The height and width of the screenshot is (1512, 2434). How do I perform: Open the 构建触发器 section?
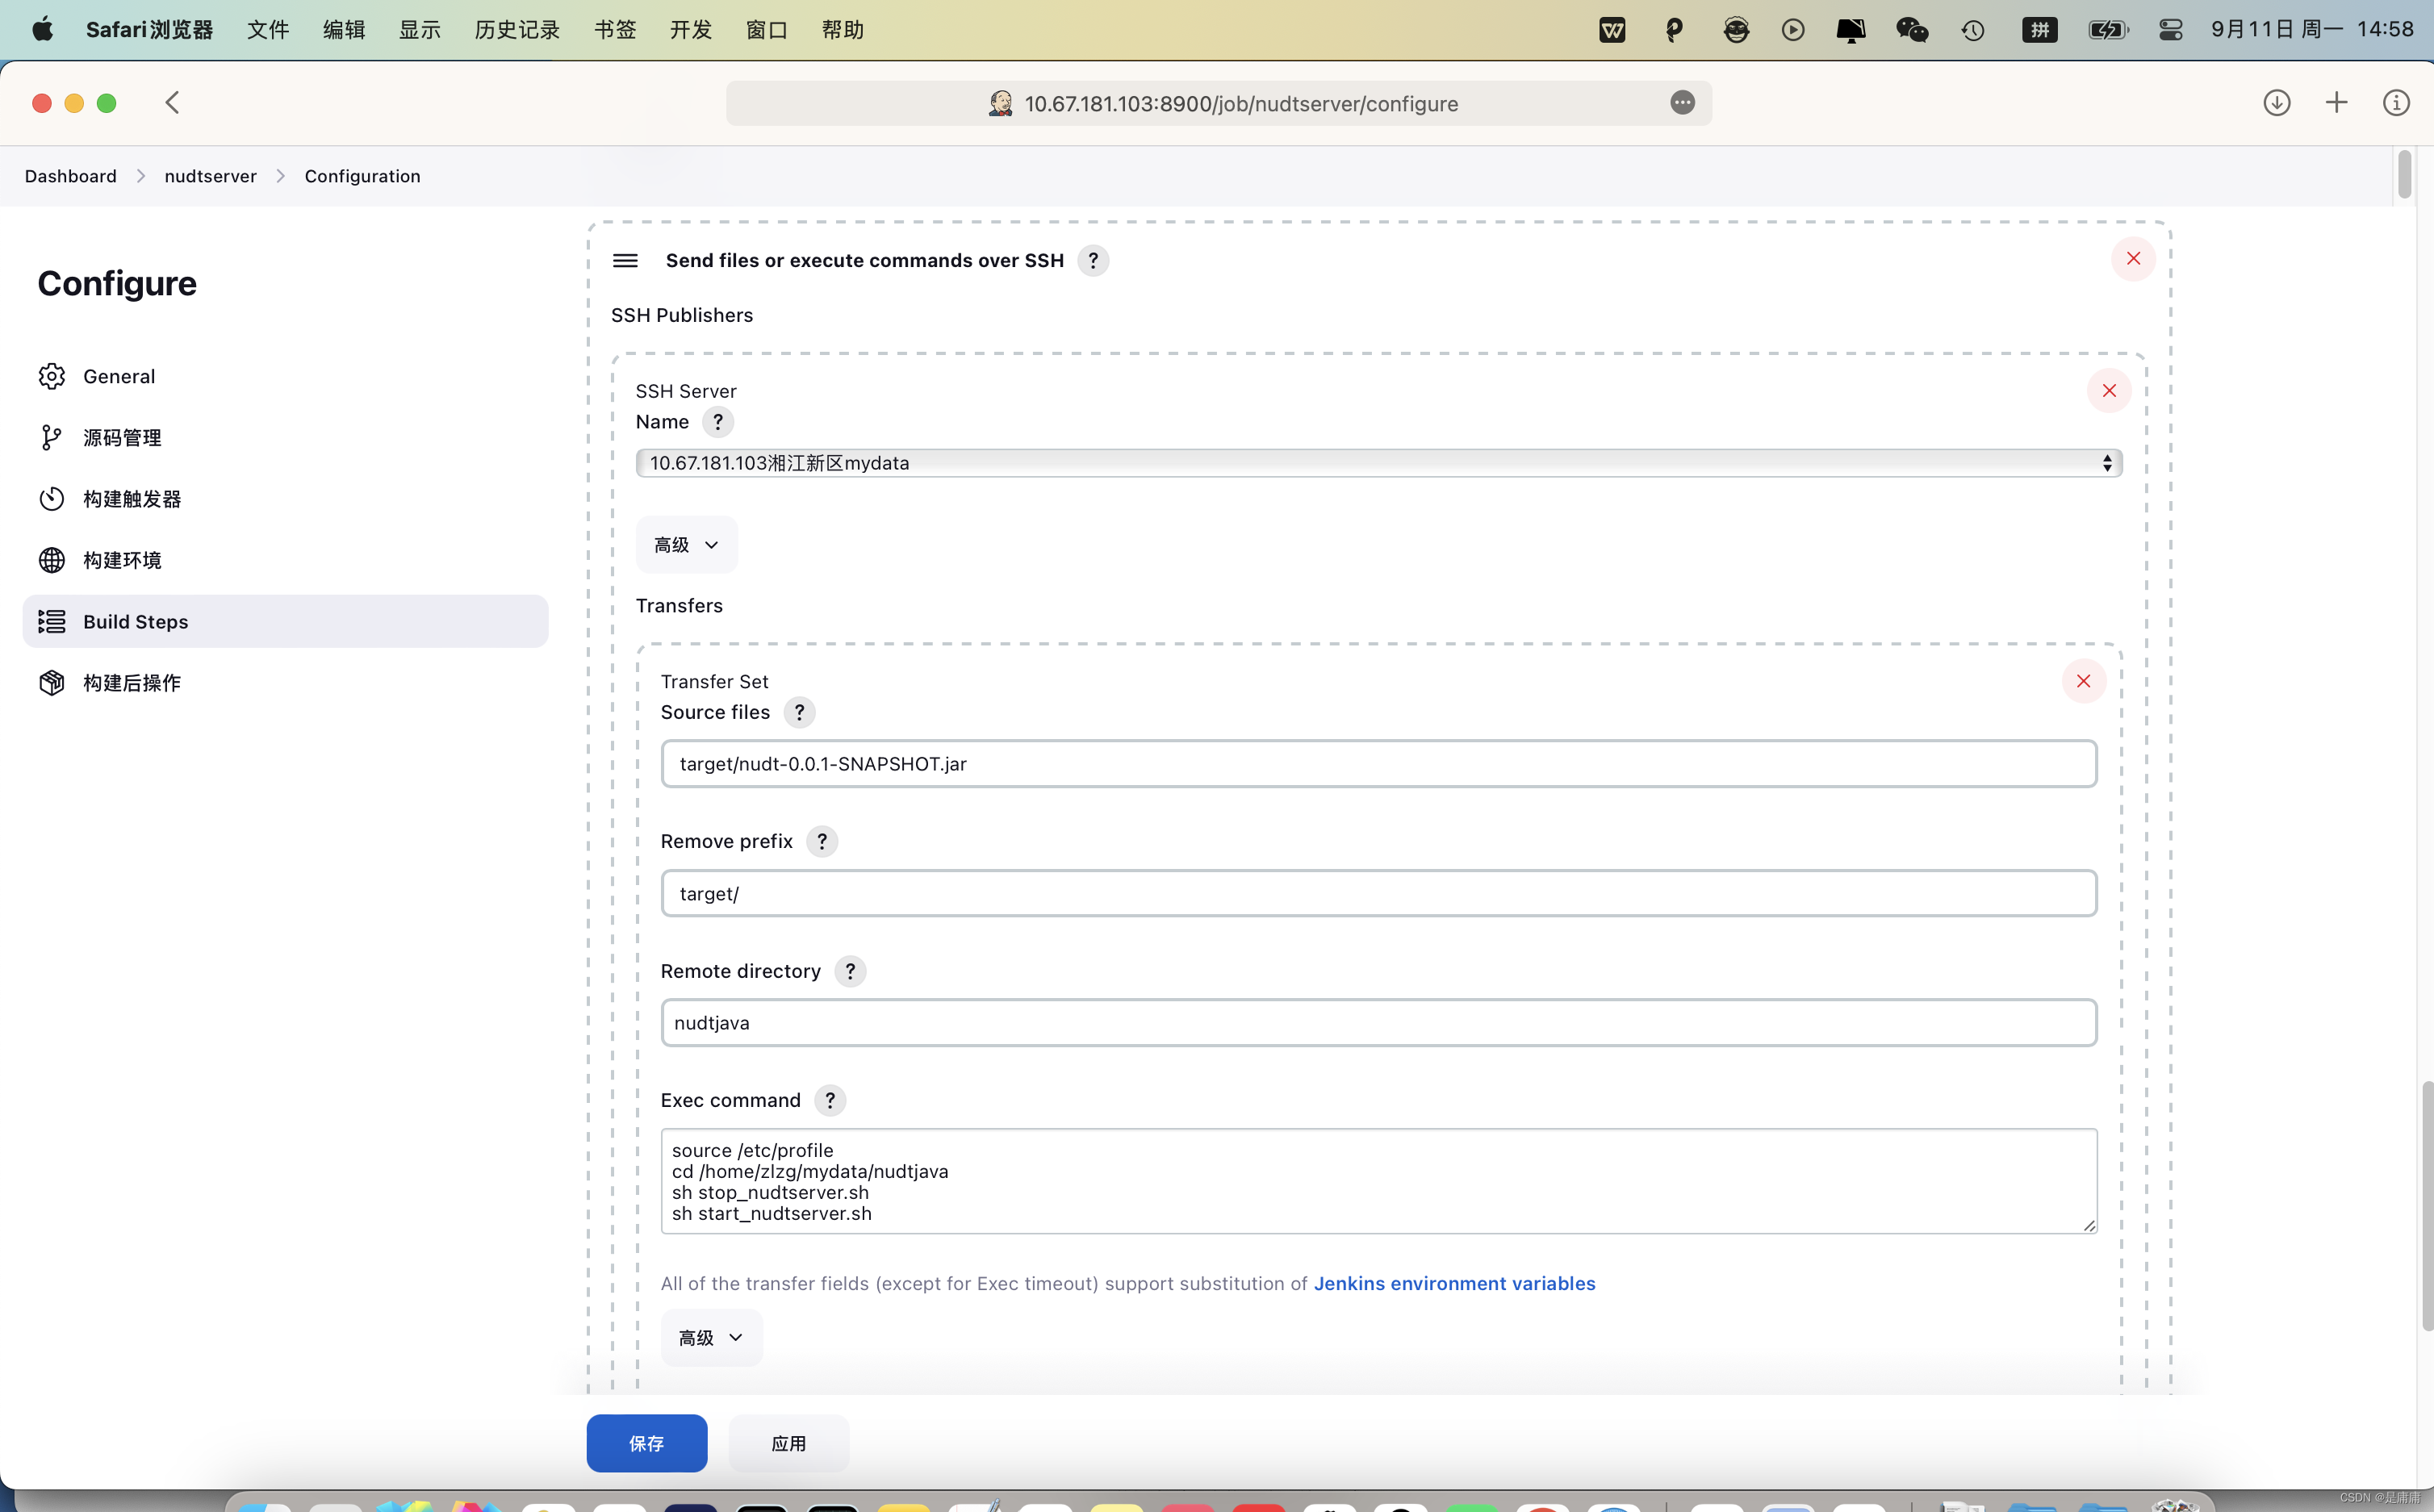pos(132,499)
